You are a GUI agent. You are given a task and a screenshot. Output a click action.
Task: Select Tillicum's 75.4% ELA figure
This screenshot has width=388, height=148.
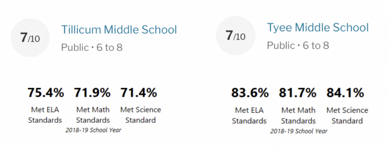[x=46, y=93]
